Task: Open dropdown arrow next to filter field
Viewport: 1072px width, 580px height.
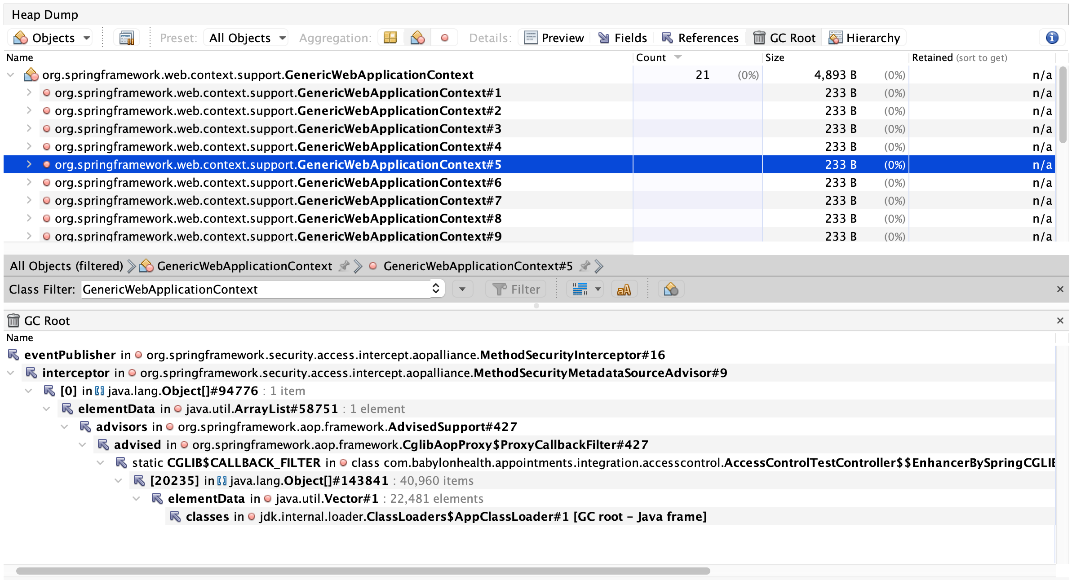Action: 462,289
